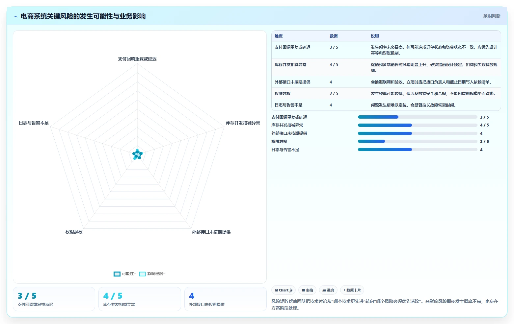Click the 3 / 5 value in the table
This screenshot has height=324, width=514.
point(334,47)
